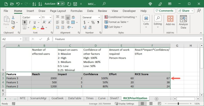
Task: Switch to the Formulas tab
Action: pyautogui.click(x=76, y=11)
